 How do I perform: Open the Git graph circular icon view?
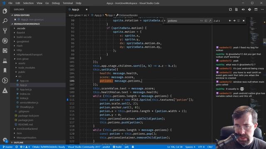(x=5, y=80)
